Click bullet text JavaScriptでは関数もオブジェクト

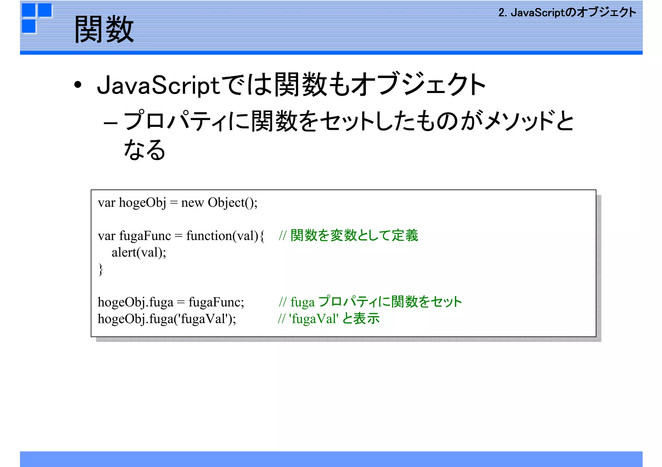tap(291, 85)
